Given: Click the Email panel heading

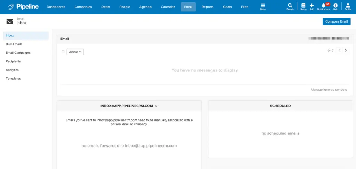Looking at the screenshot, I should (65, 39).
